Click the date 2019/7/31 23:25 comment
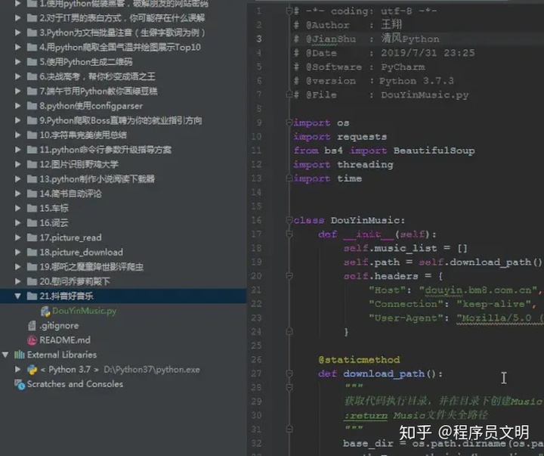Image resolution: width=544 pixels, height=456 pixels. (x=428, y=53)
